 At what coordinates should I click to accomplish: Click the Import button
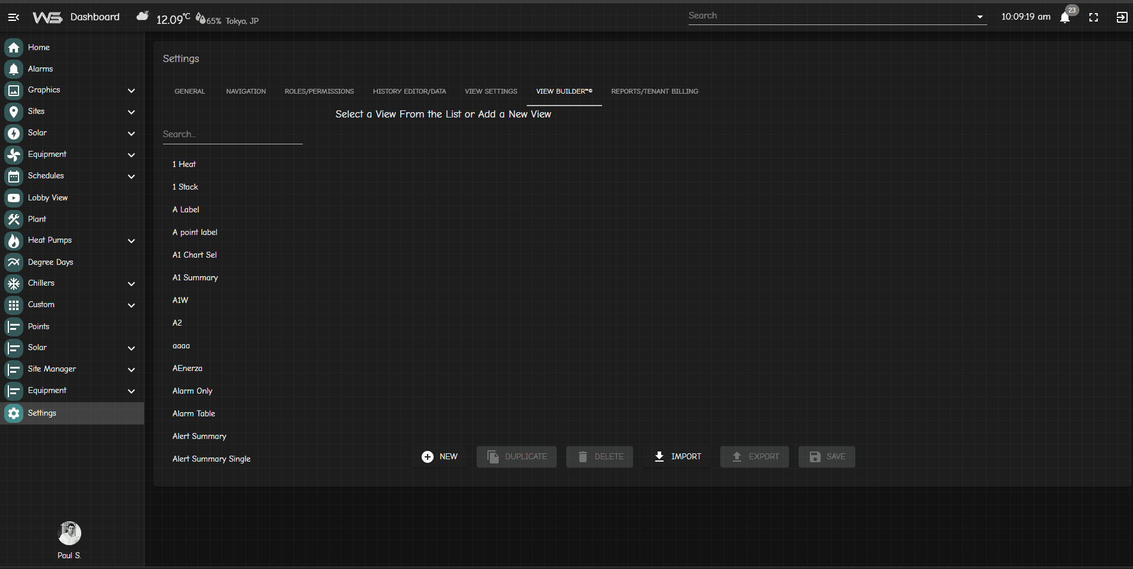click(677, 457)
